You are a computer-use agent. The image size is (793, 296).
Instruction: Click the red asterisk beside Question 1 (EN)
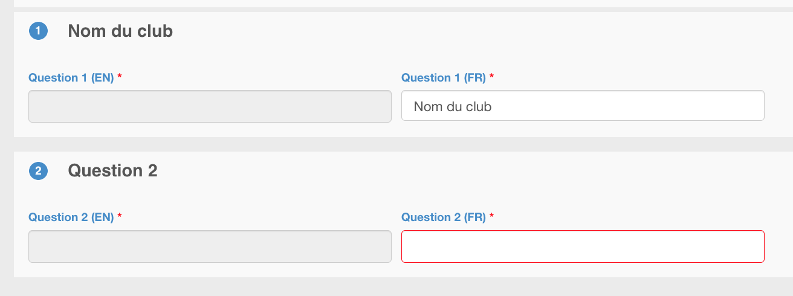(120, 78)
